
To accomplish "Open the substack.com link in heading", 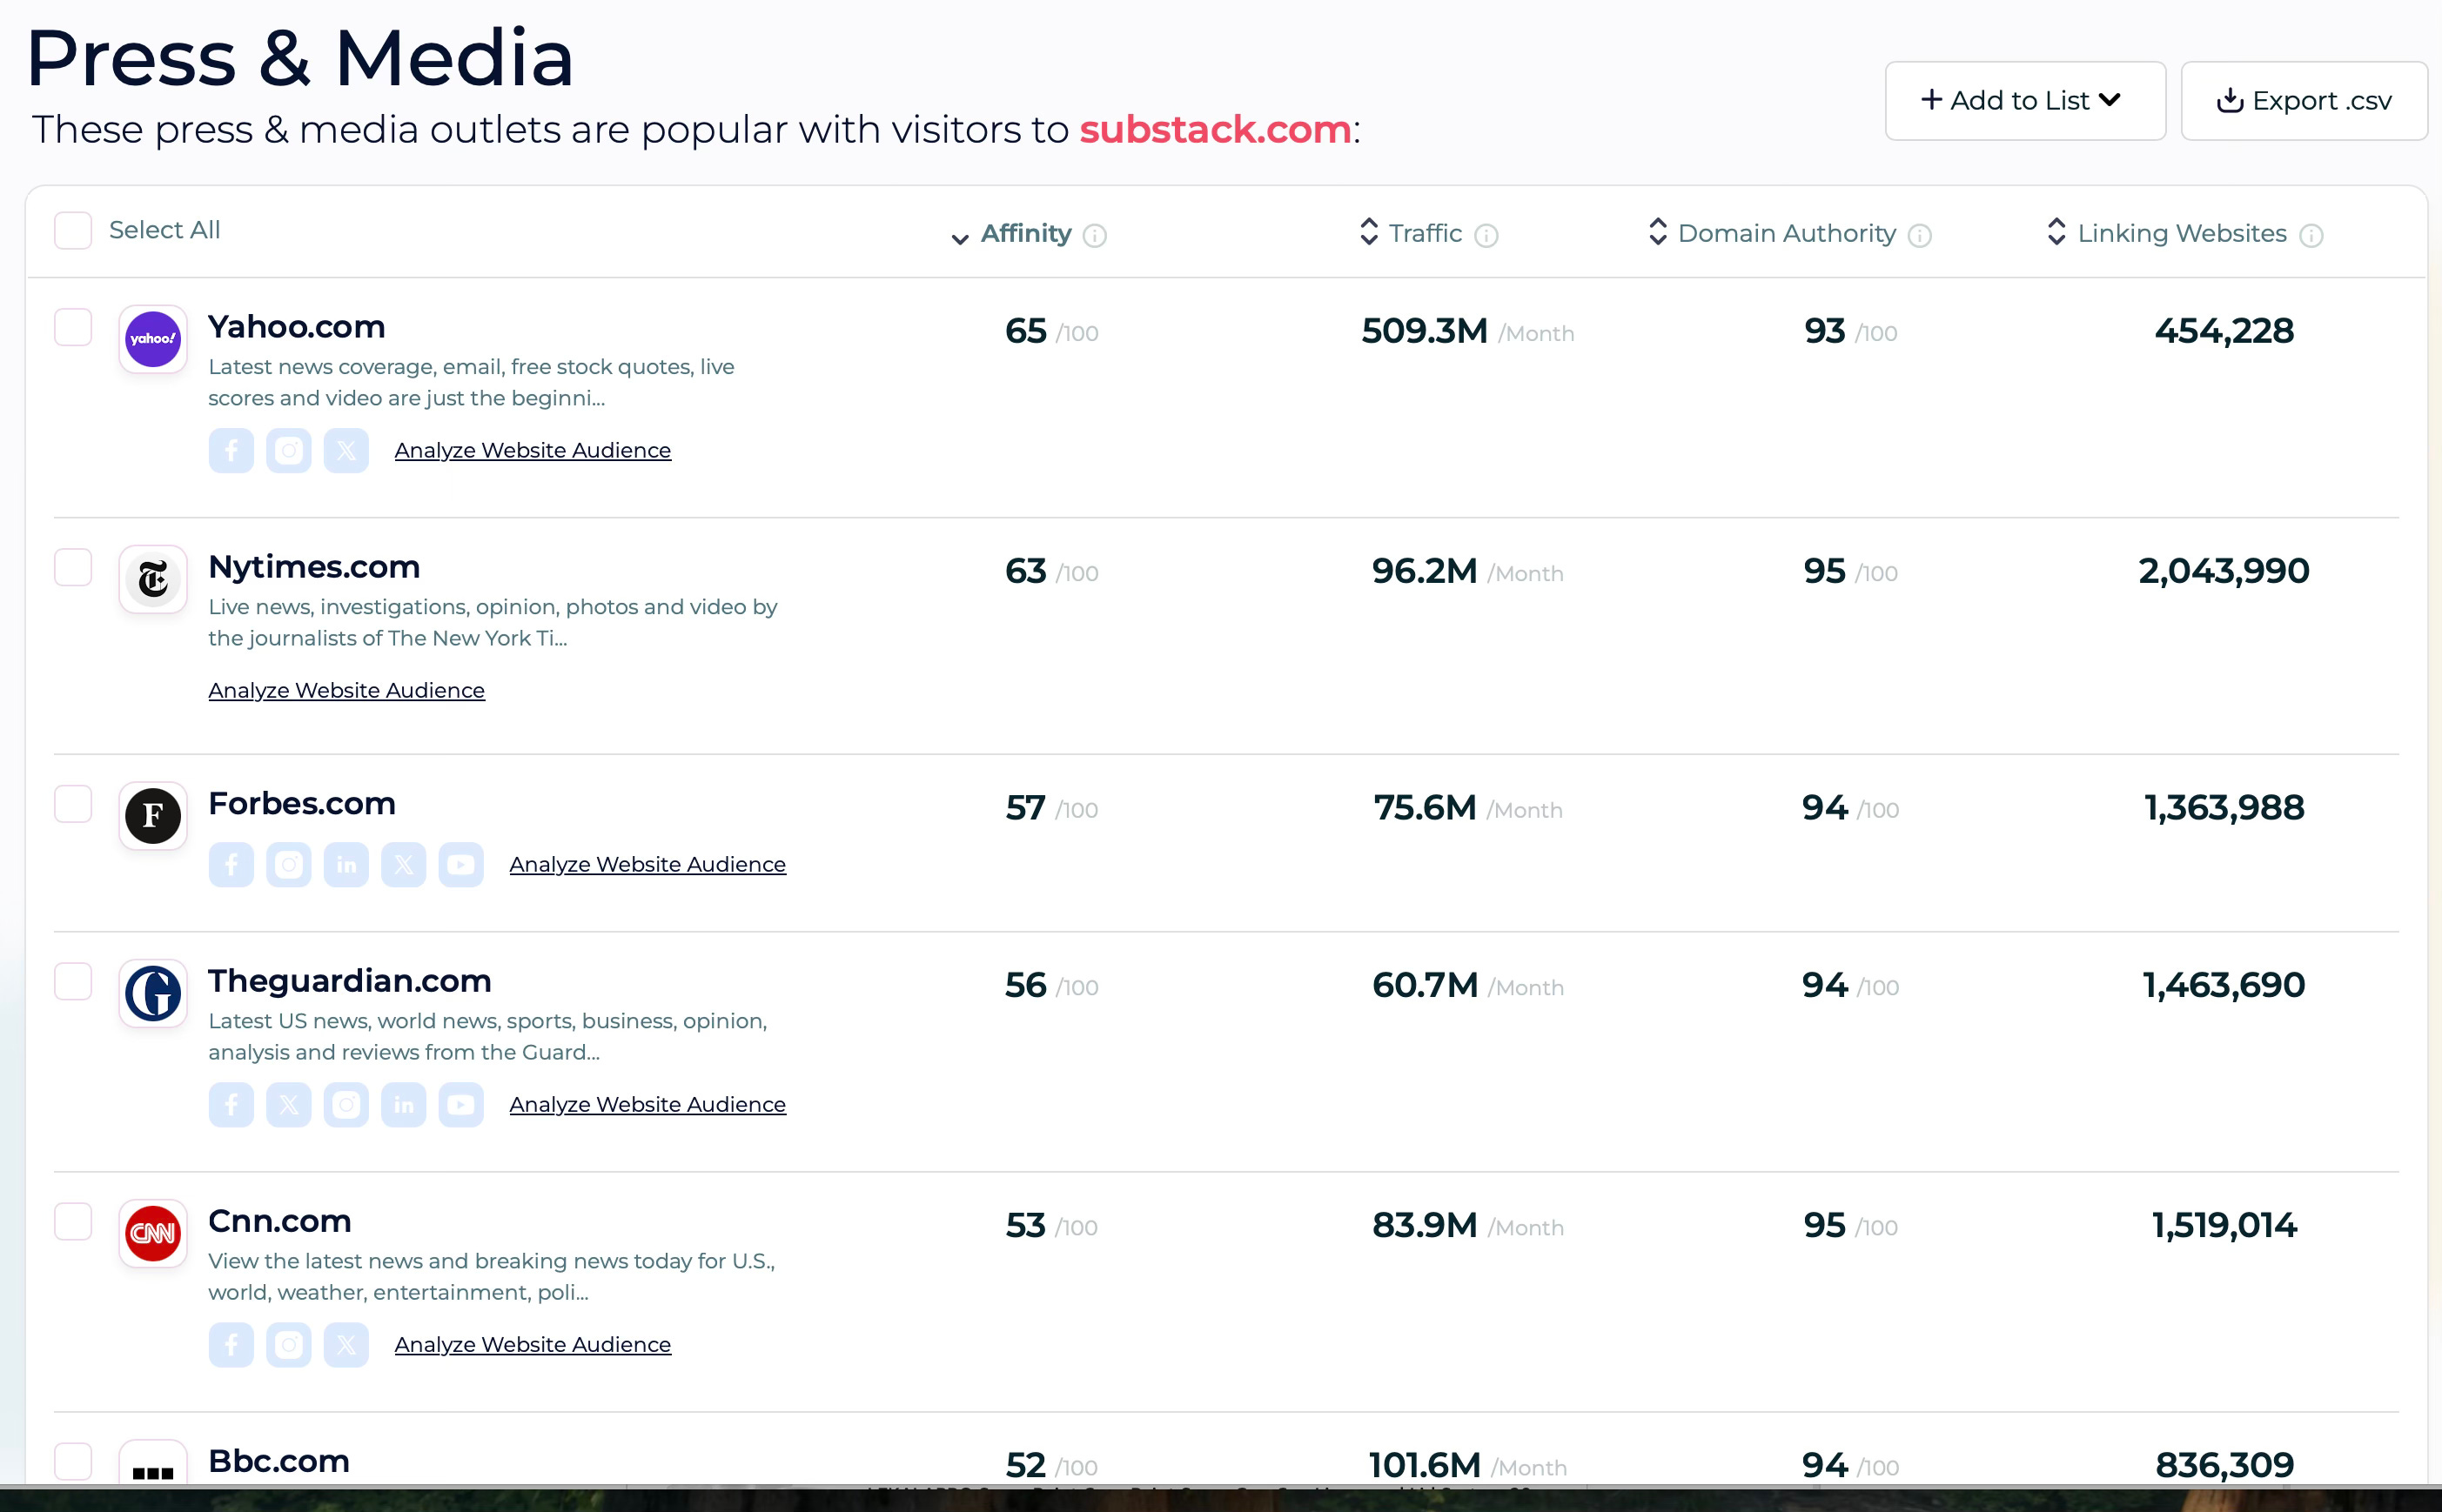I will pyautogui.click(x=1216, y=130).
